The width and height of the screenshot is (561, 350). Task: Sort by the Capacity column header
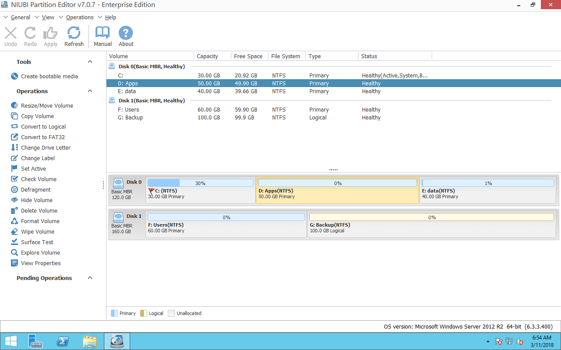(213, 56)
